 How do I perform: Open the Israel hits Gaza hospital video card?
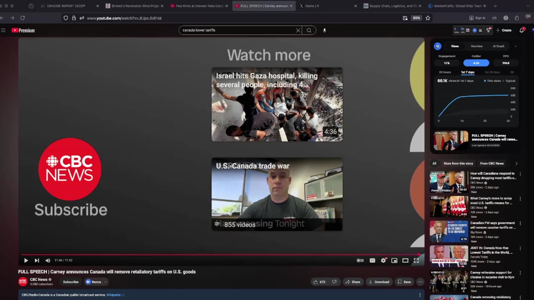click(x=277, y=105)
